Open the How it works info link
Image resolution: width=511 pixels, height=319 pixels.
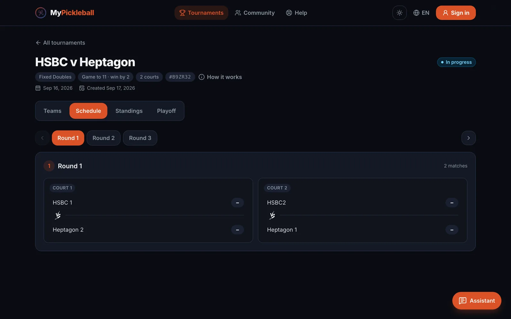click(x=220, y=77)
